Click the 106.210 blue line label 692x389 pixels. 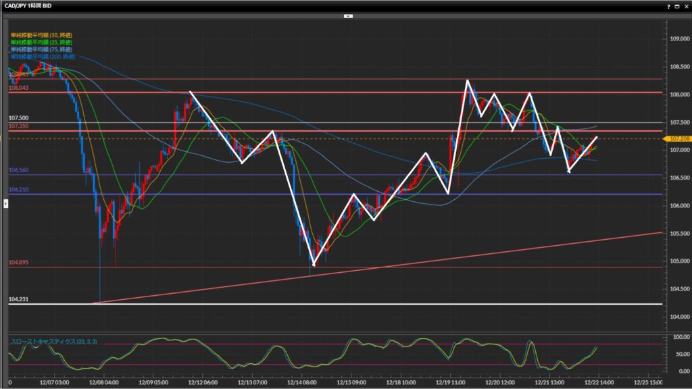(x=19, y=190)
